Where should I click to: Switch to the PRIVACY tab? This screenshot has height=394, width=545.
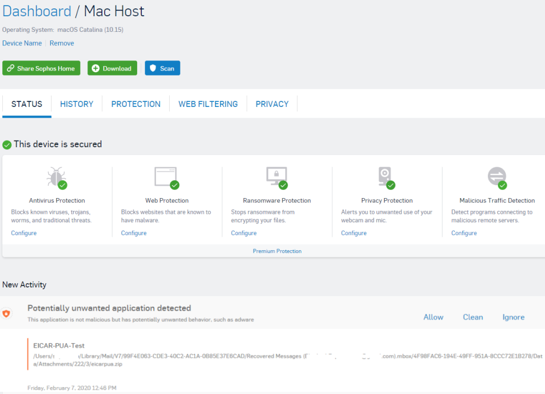[272, 104]
